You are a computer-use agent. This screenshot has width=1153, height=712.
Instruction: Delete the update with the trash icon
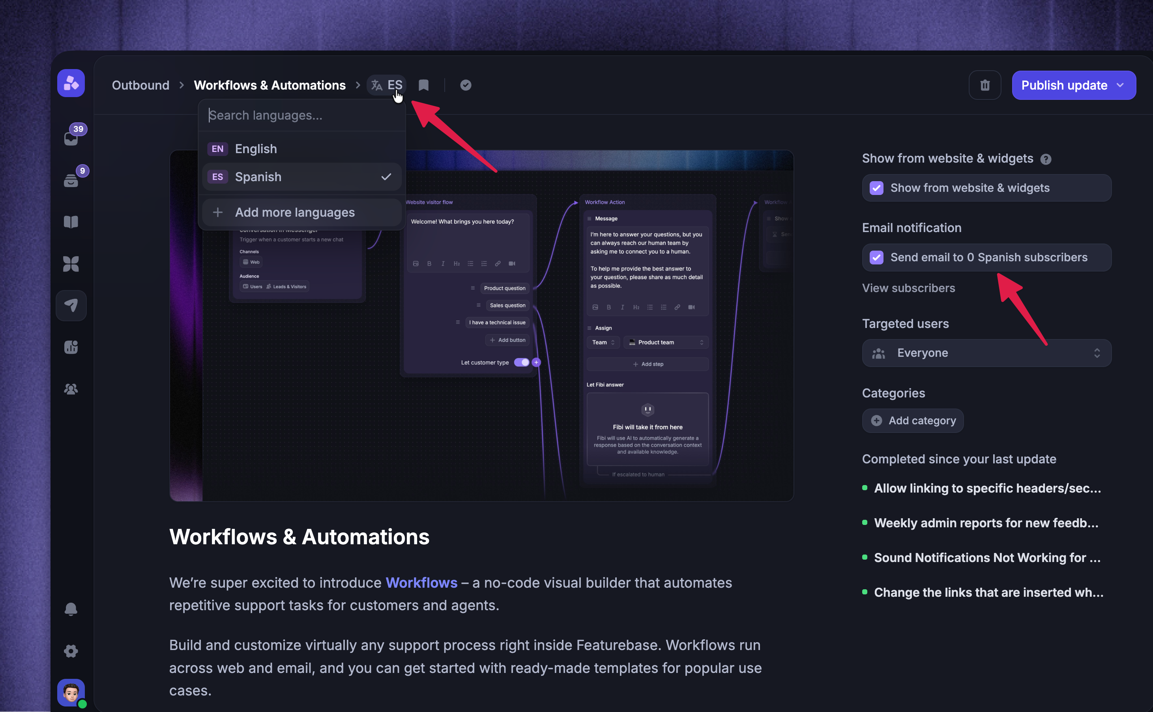[985, 85]
